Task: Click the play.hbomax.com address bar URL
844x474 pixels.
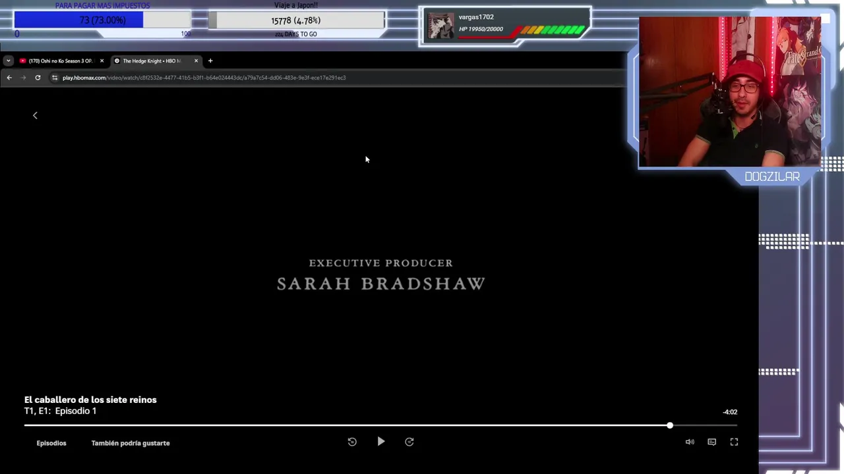Action: (204, 78)
